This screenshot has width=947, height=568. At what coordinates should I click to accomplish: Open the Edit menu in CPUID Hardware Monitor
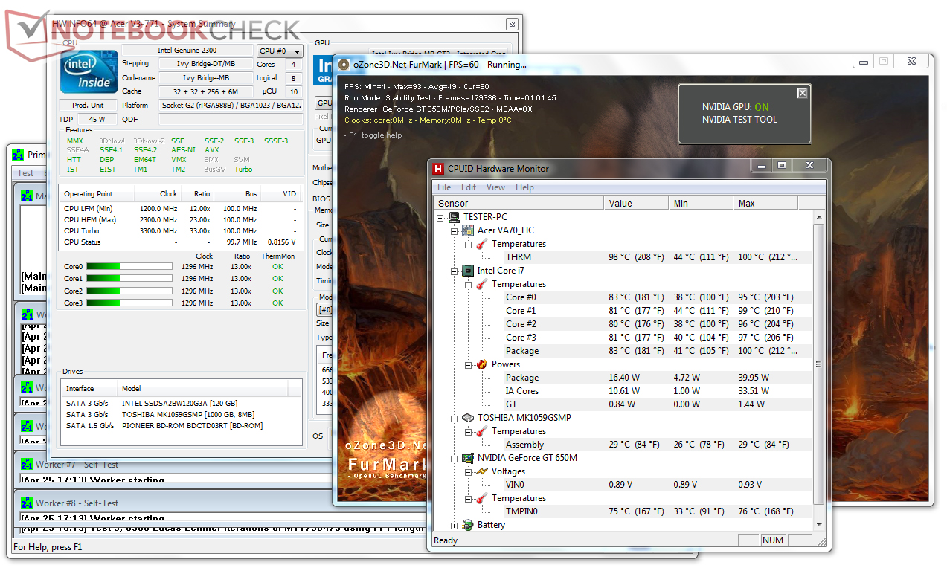(x=469, y=187)
